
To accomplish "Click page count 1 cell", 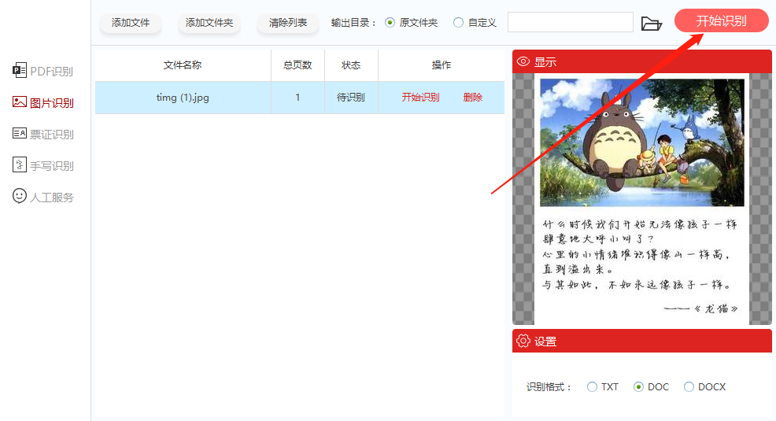I will [297, 98].
